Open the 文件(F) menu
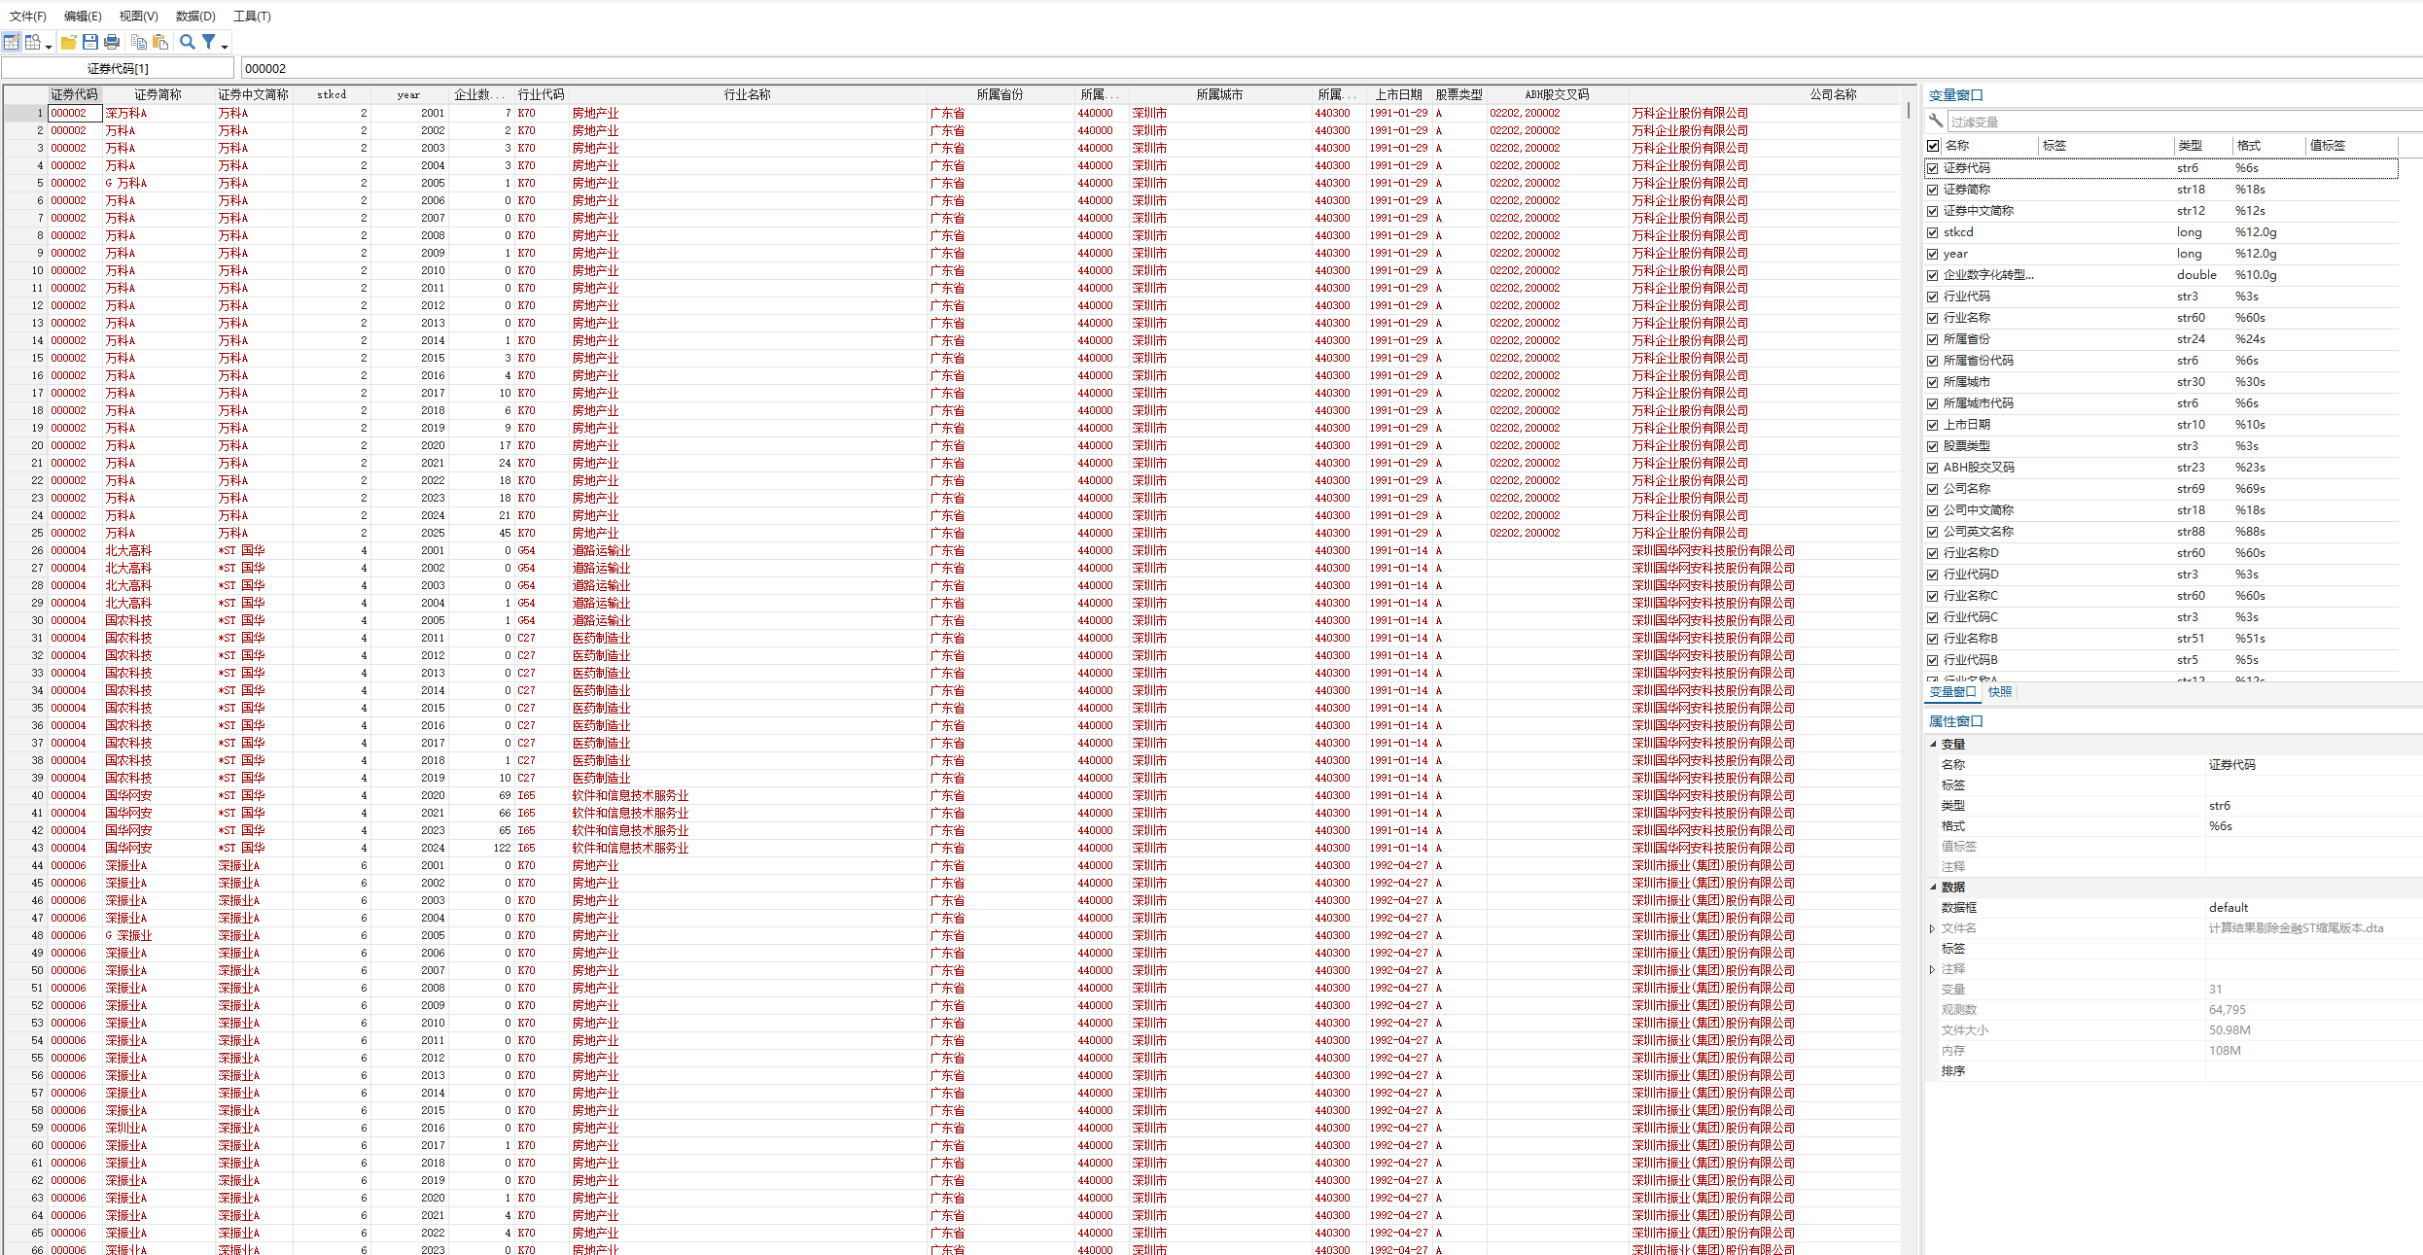 coord(28,16)
